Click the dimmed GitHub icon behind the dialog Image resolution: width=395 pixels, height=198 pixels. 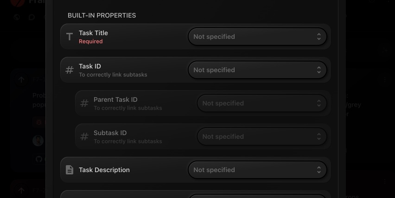click(x=38, y=159)
